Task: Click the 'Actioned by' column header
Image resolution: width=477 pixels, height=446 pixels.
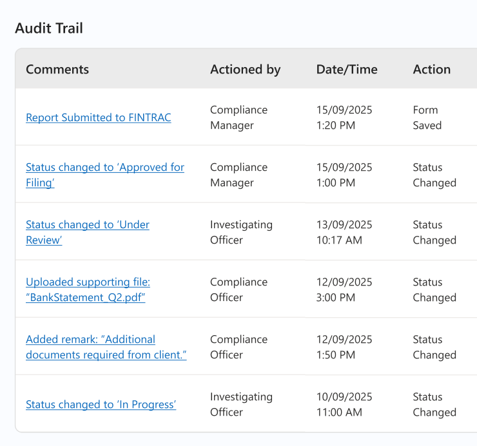Action: point(245,70)
